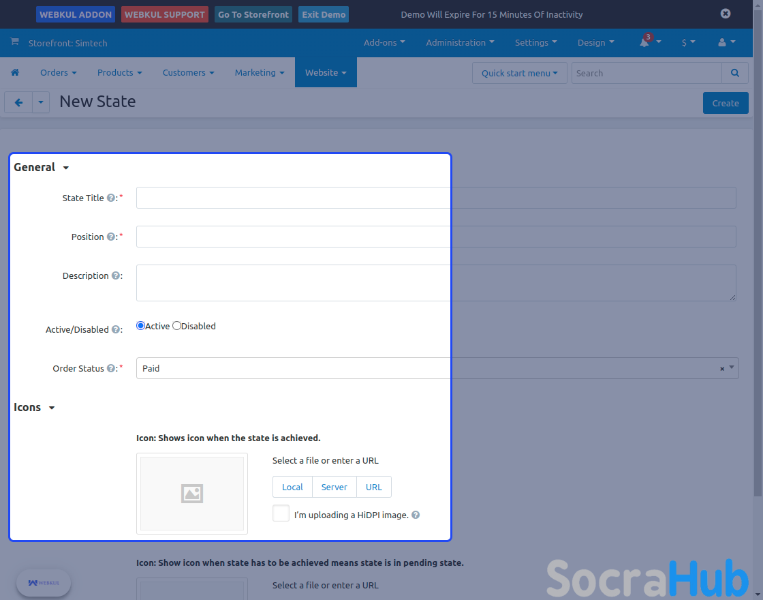This screenshot has height=600, width=763.
Task: Click the Create button
Action: (726, 103)
